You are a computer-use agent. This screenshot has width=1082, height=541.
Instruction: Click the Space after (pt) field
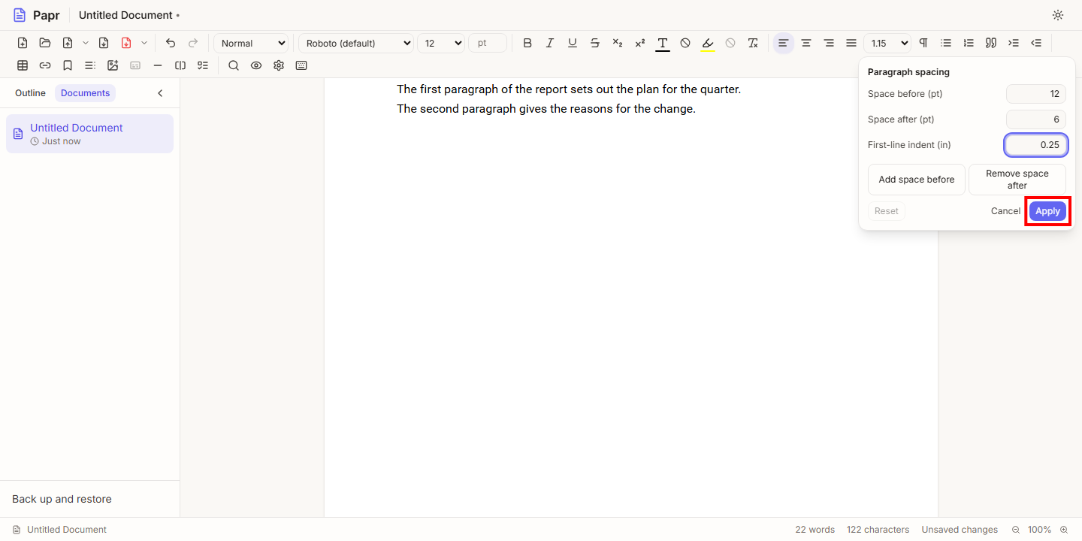click(1036, 119)
